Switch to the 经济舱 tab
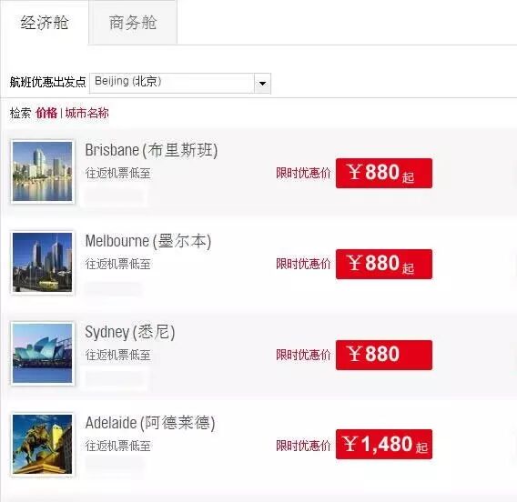The height and width of the screenshot is (502, 517). tap(45, 23)
